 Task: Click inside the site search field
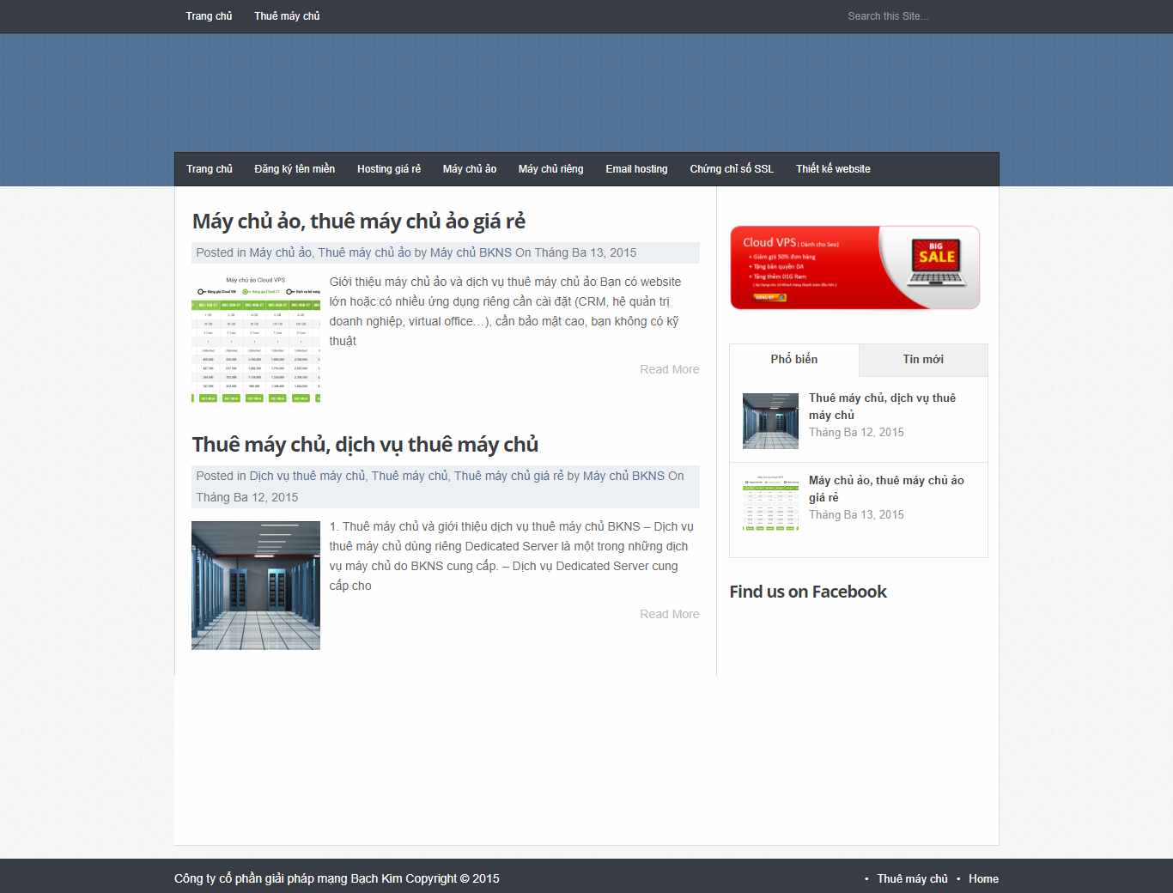pyautogui.click(x=910, y=15)
